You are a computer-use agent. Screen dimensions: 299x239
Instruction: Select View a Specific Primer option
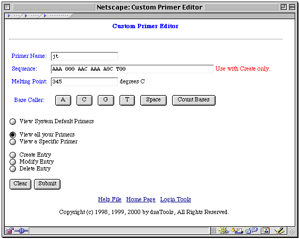tap(13, 142)
